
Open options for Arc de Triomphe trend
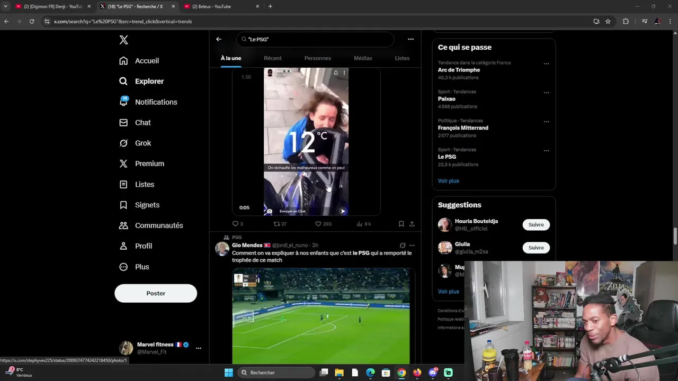tap(546, 64)
